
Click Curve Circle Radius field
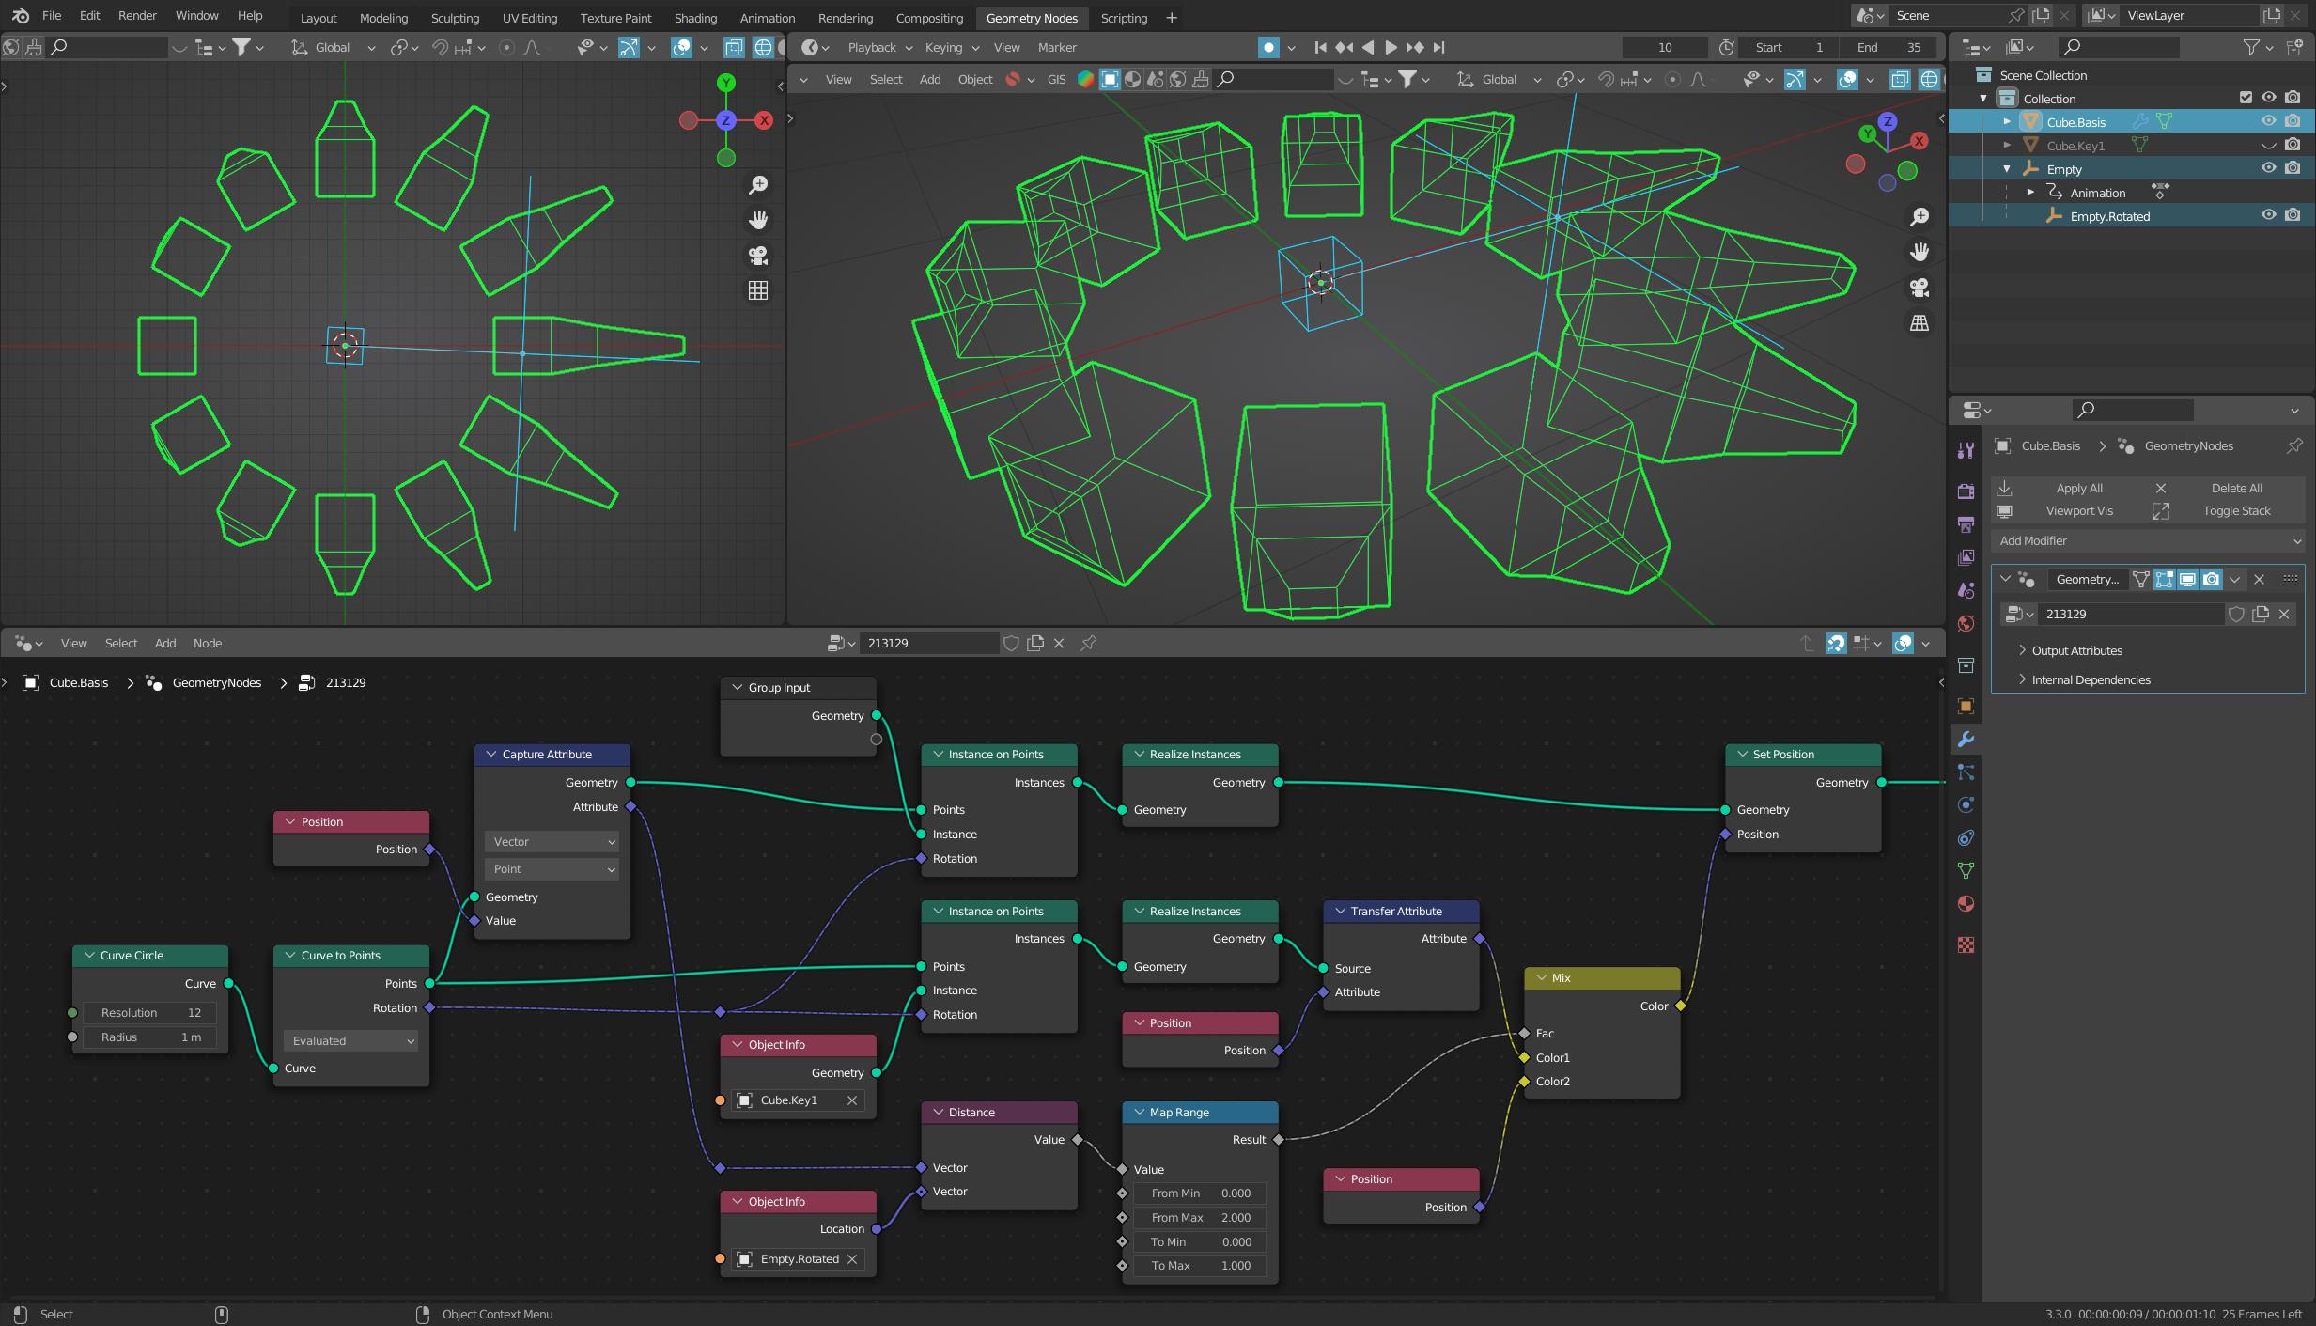pos(149,1037)
